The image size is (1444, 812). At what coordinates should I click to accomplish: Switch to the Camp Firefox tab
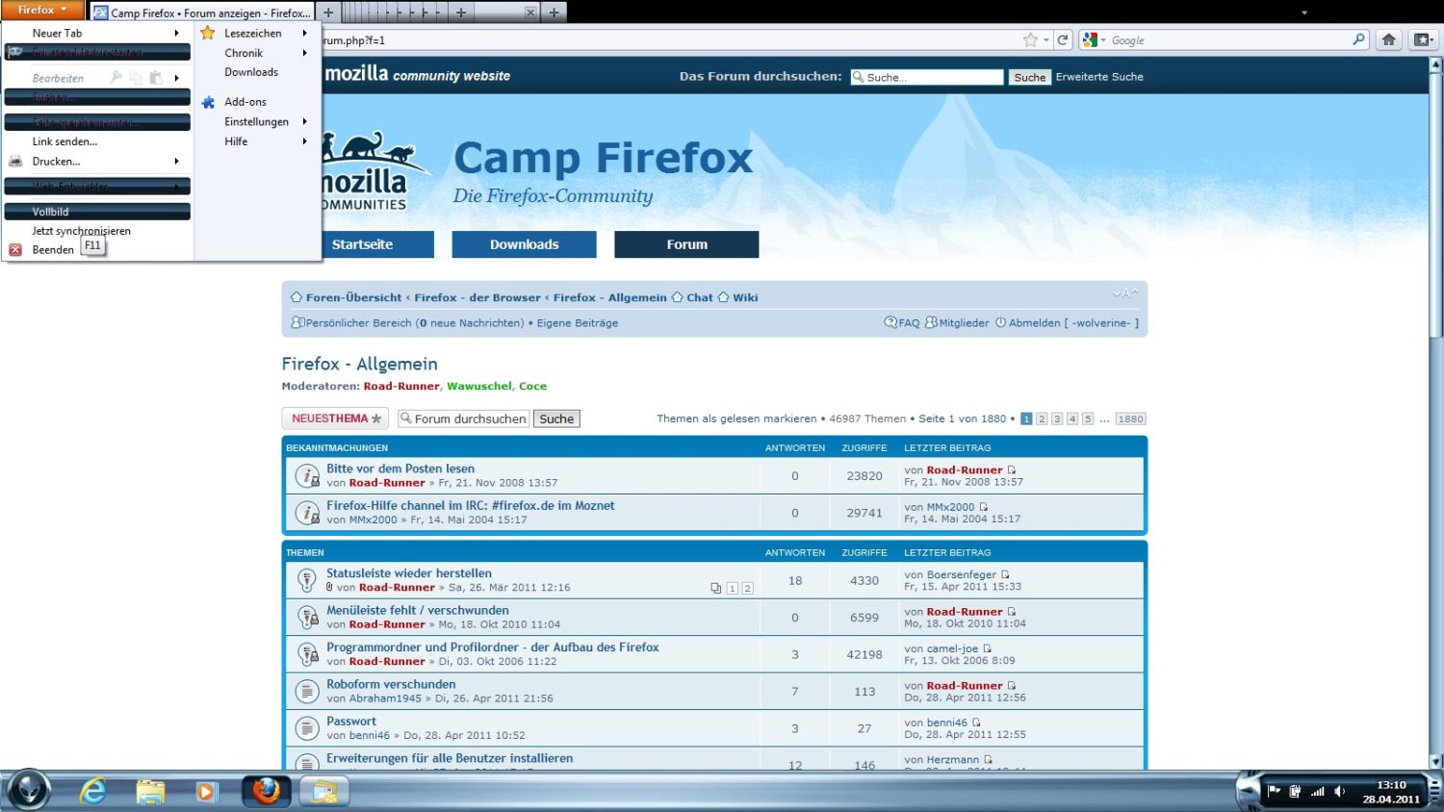click(202, 13)
